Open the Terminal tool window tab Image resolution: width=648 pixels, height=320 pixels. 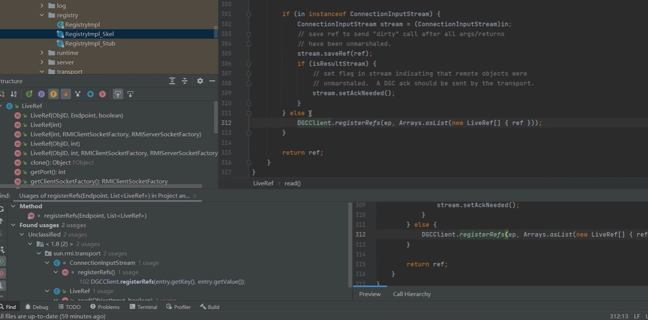(x=143, y=307)
